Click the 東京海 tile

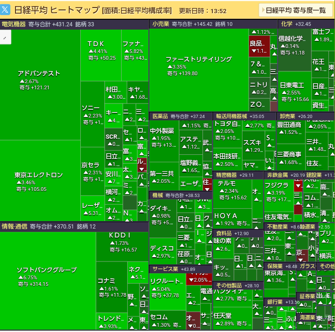[x=276, y=279]
